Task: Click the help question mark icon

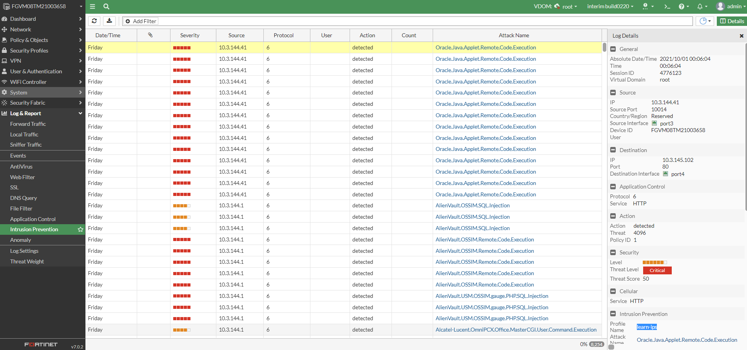Action: click(x=682, y=6)
